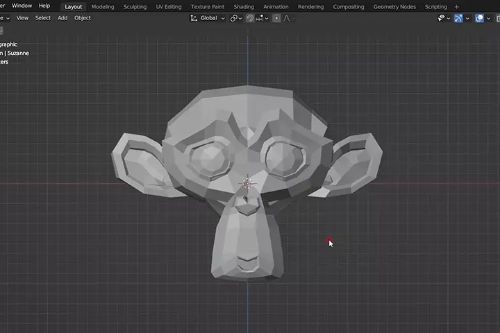Add a new workspace with plus button
Image resolution: width=500 pixels, height=333 pixels.
457,7
